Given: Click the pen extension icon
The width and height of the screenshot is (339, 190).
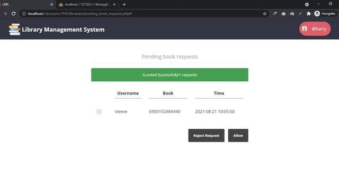Looking at the screenshot, I should pos(300,14).
